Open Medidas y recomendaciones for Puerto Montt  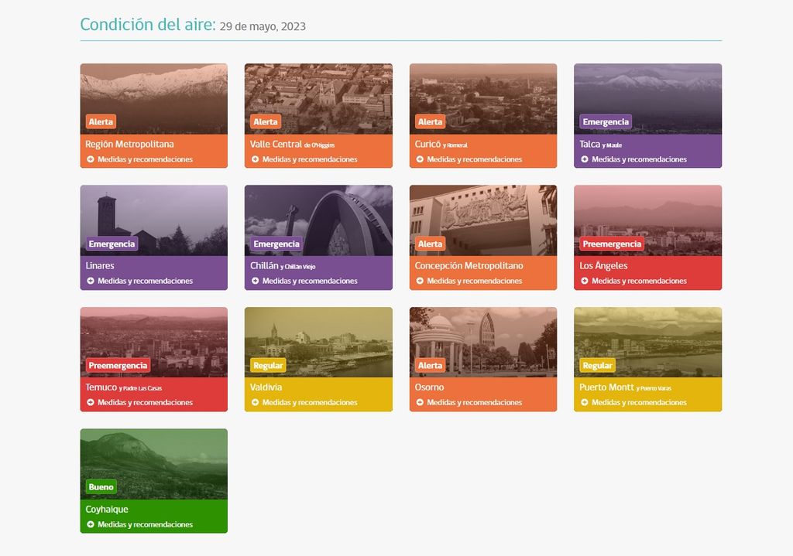tap(634, 402)
